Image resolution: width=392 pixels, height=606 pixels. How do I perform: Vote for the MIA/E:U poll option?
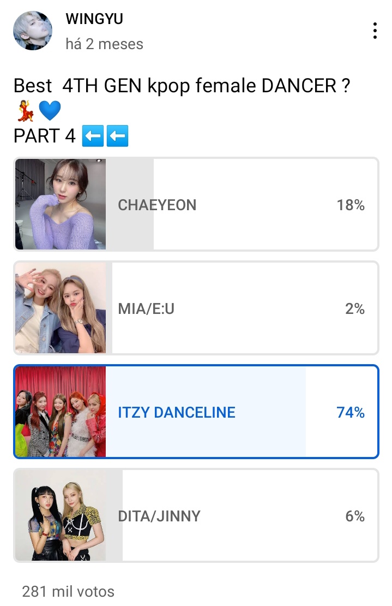tap(196, 308)
